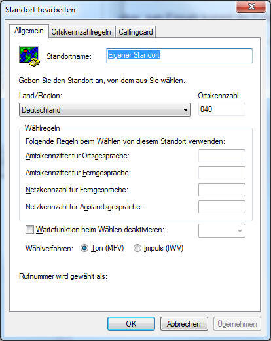
Task: Switch to the Ortskennzahlregeln tab
Action: (x=82, y=32)
